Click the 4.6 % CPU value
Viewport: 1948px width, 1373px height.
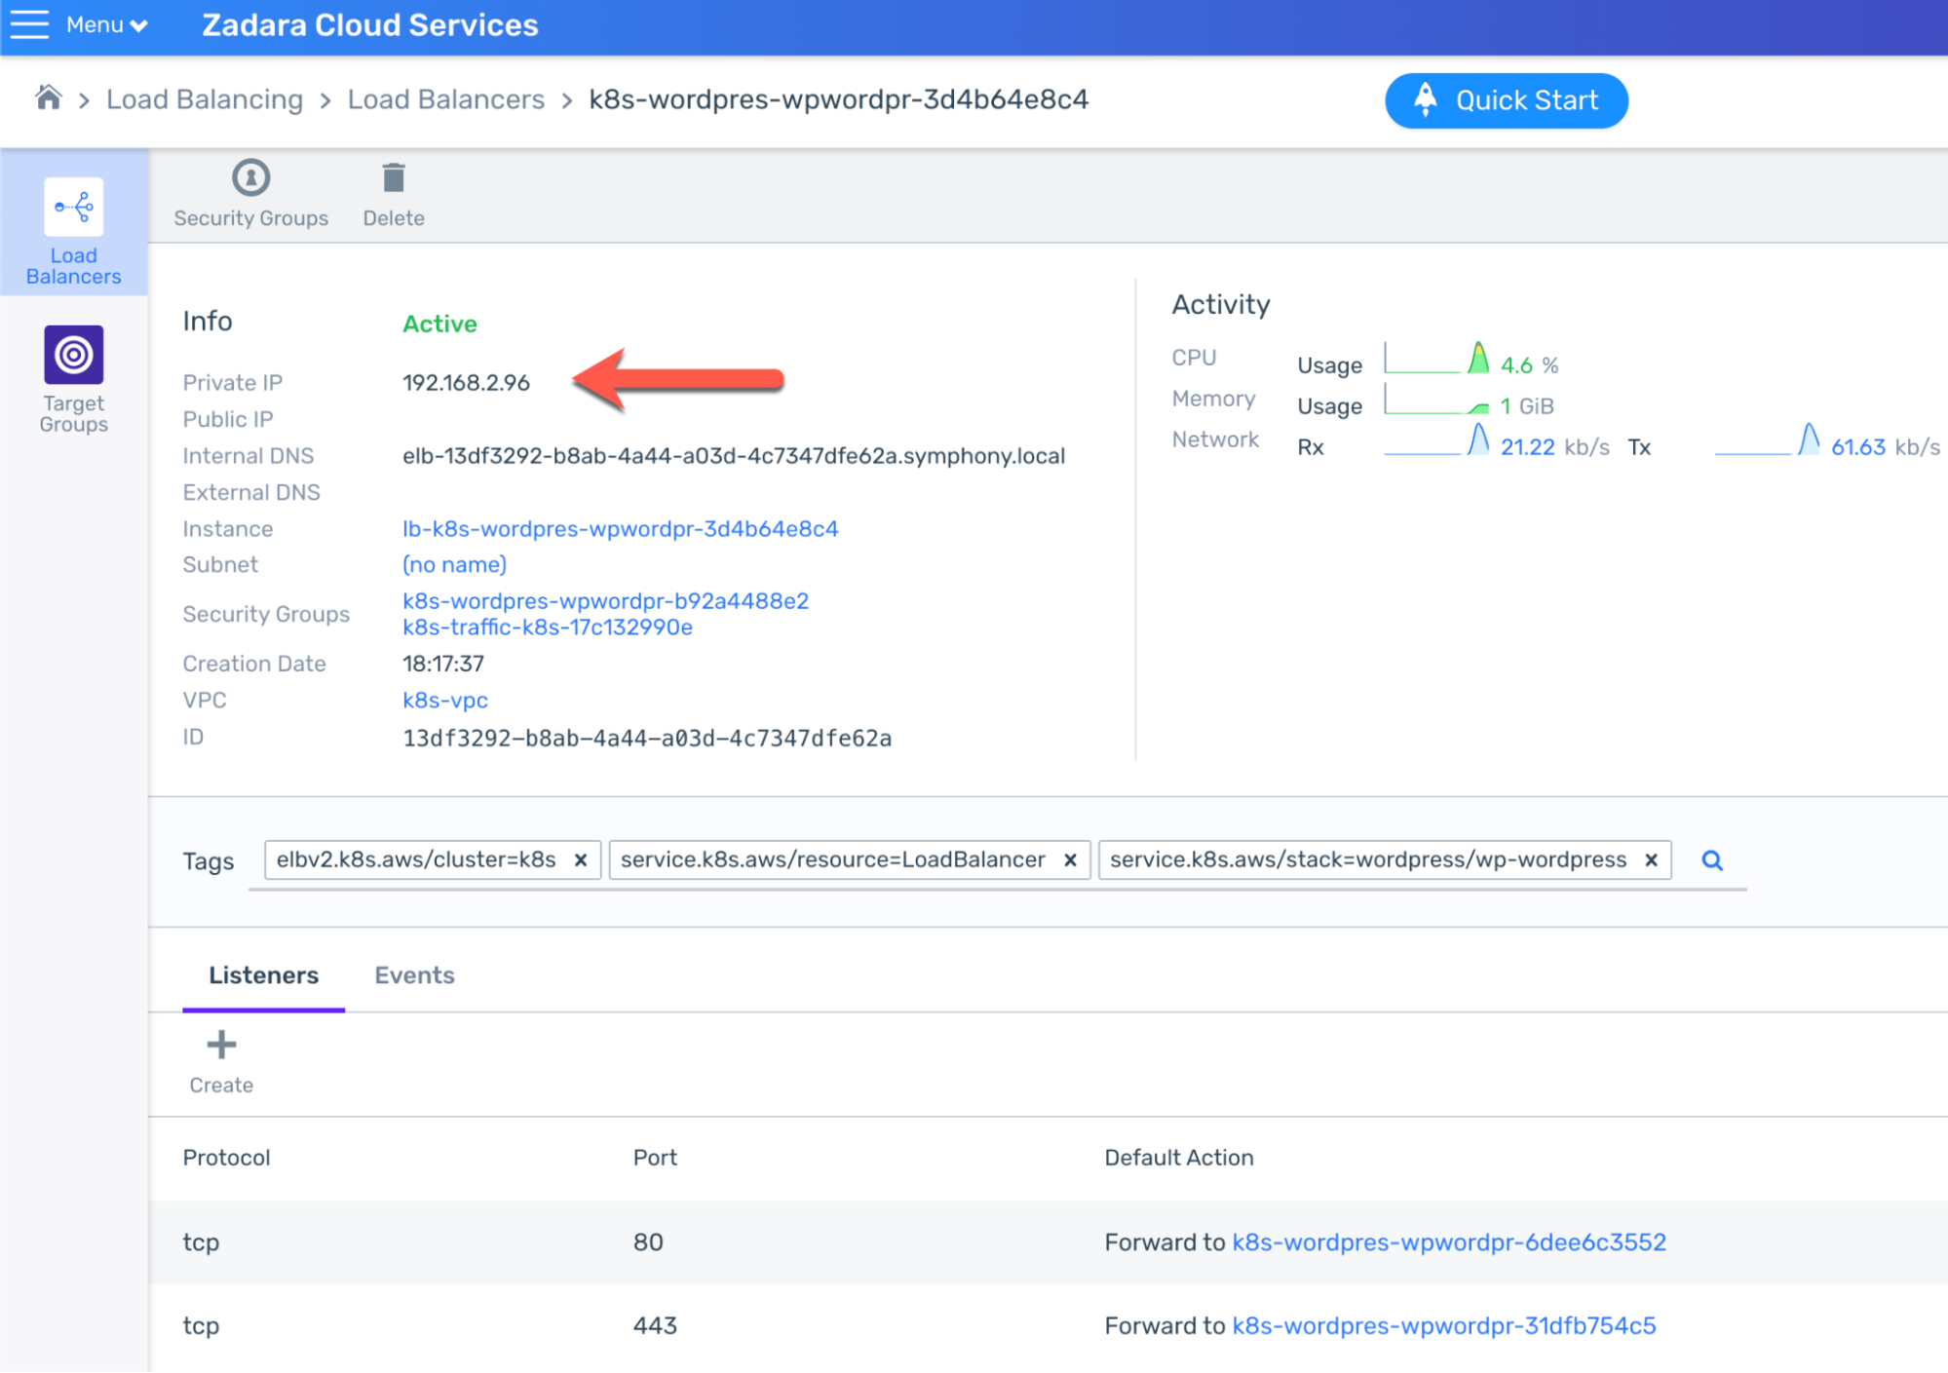click(1530, 365)
